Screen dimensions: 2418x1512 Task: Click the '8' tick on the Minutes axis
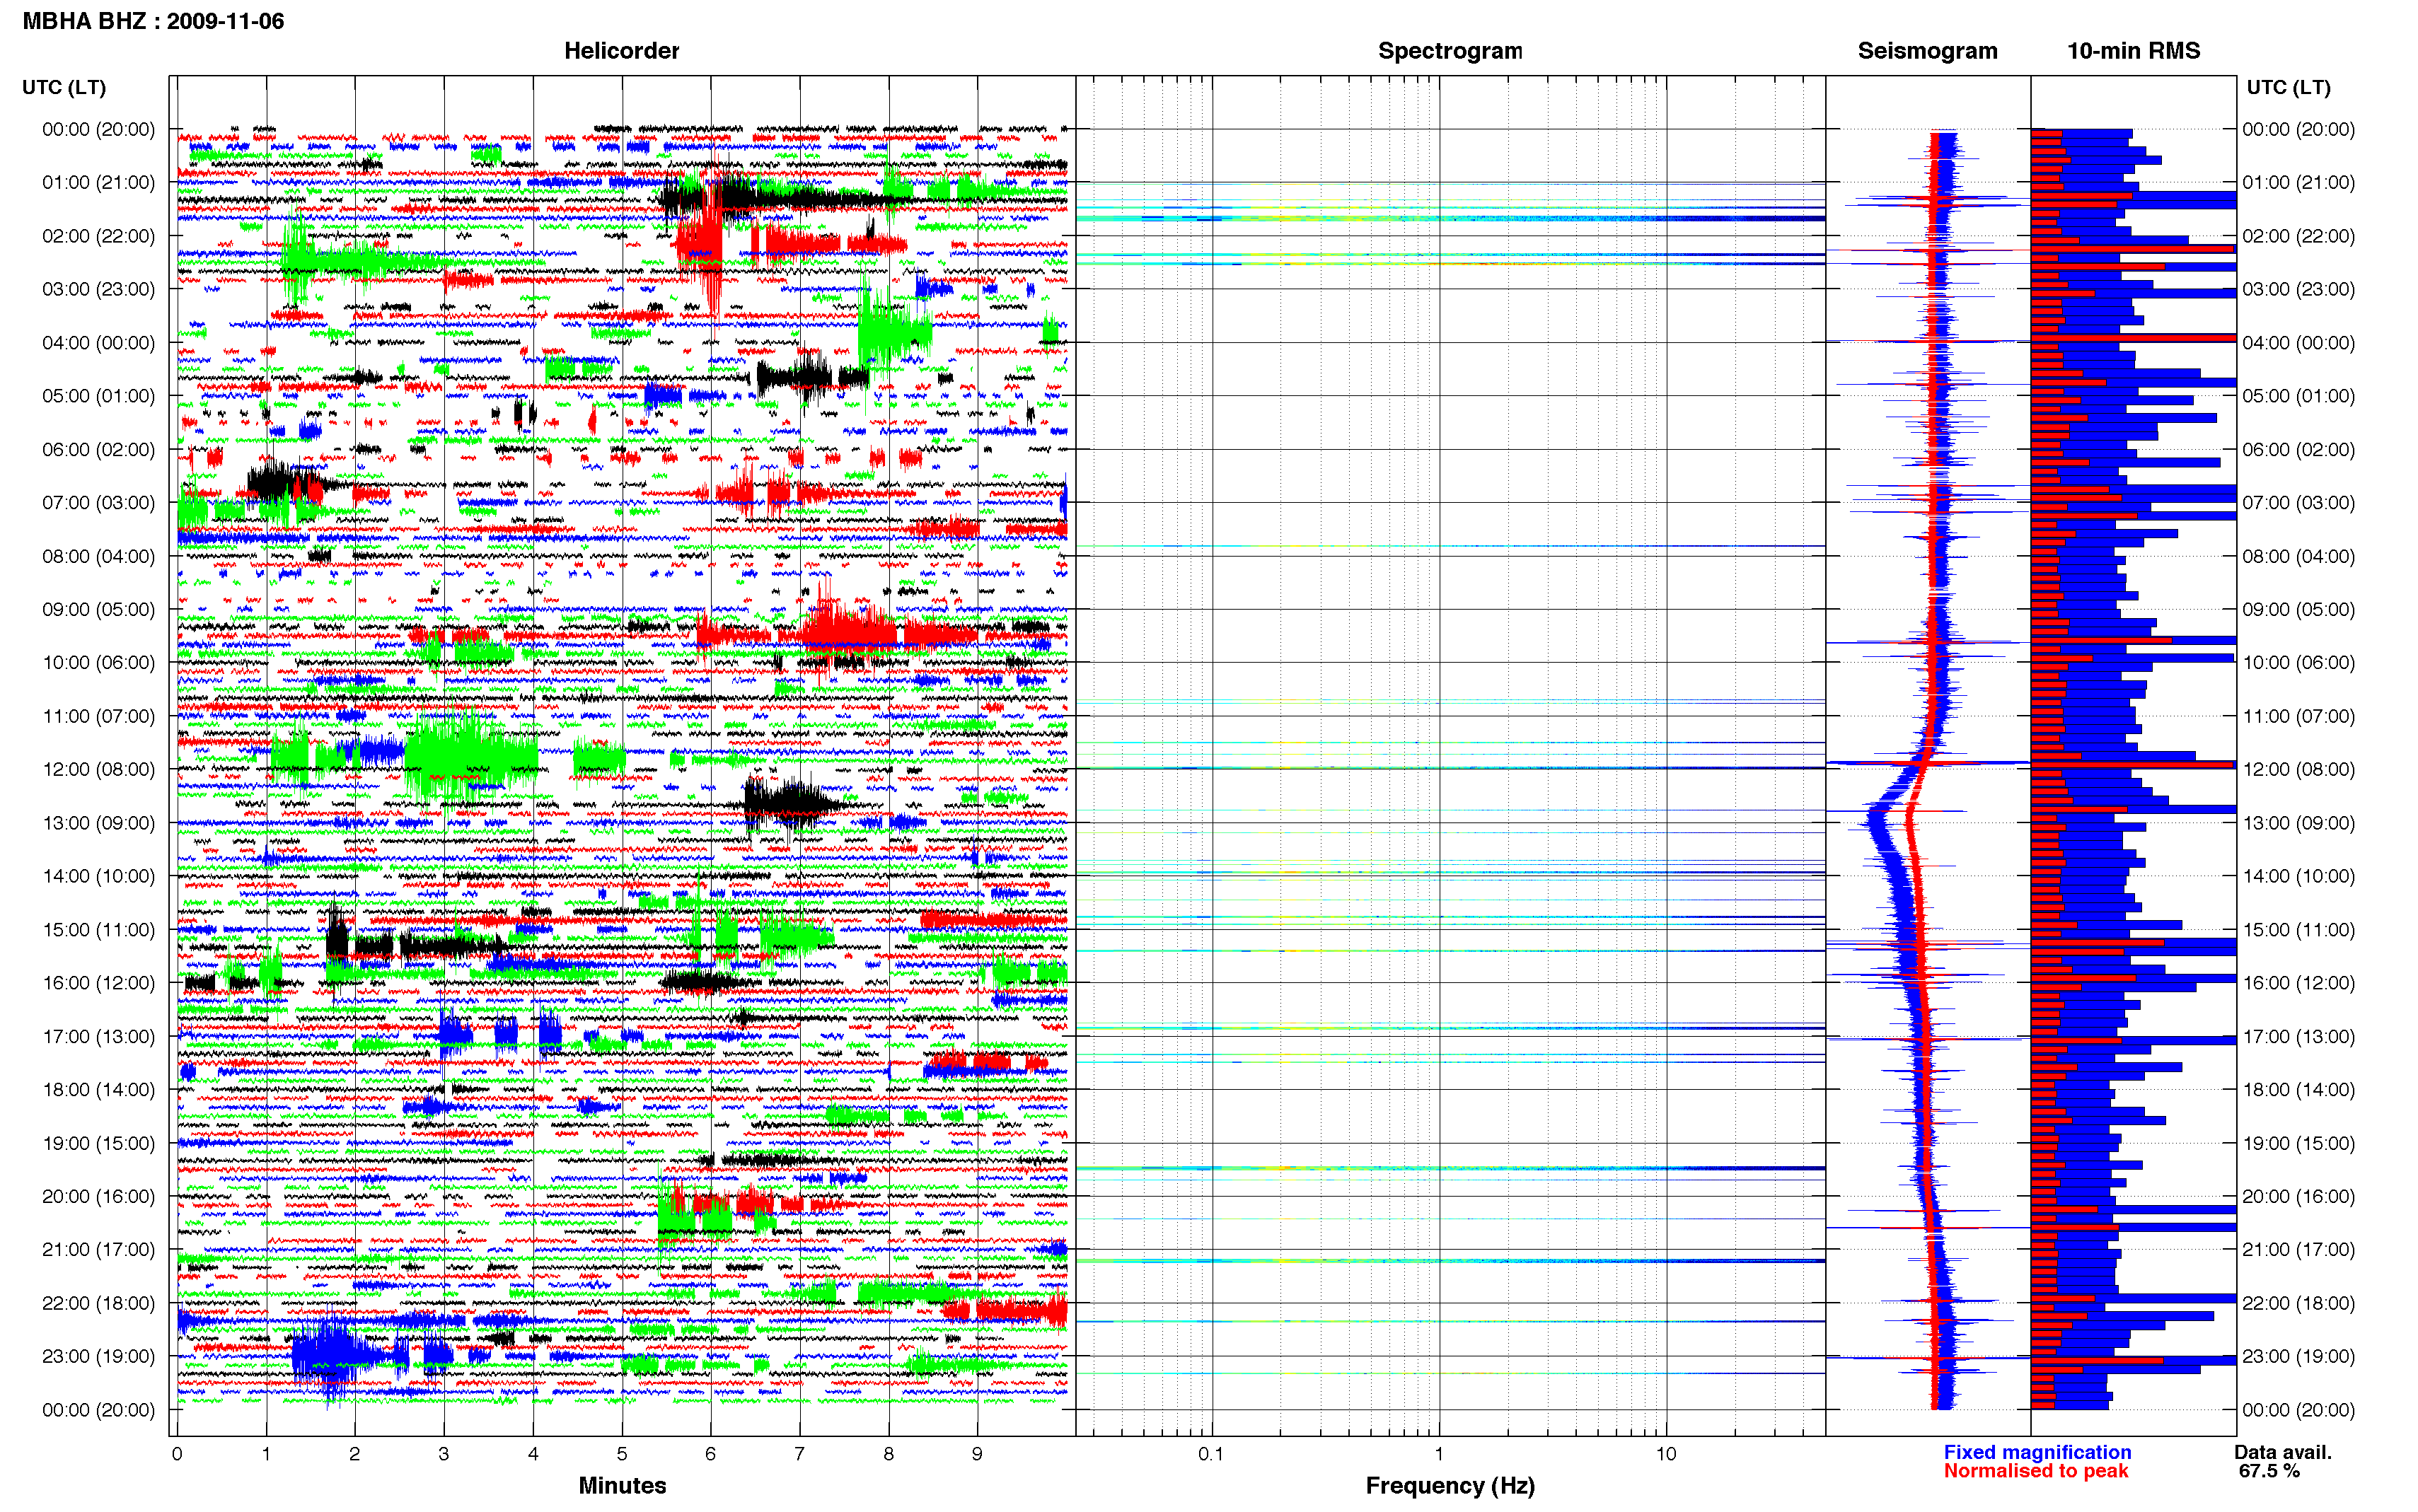[x=888, y=1454]
